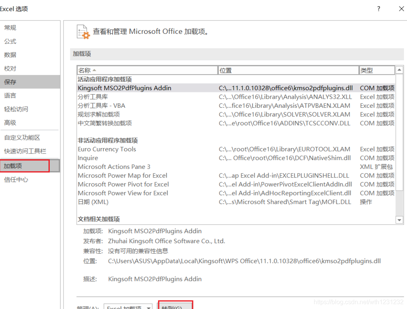
Task: Select the 日期 (XML) row
Action: click(236, 202)
